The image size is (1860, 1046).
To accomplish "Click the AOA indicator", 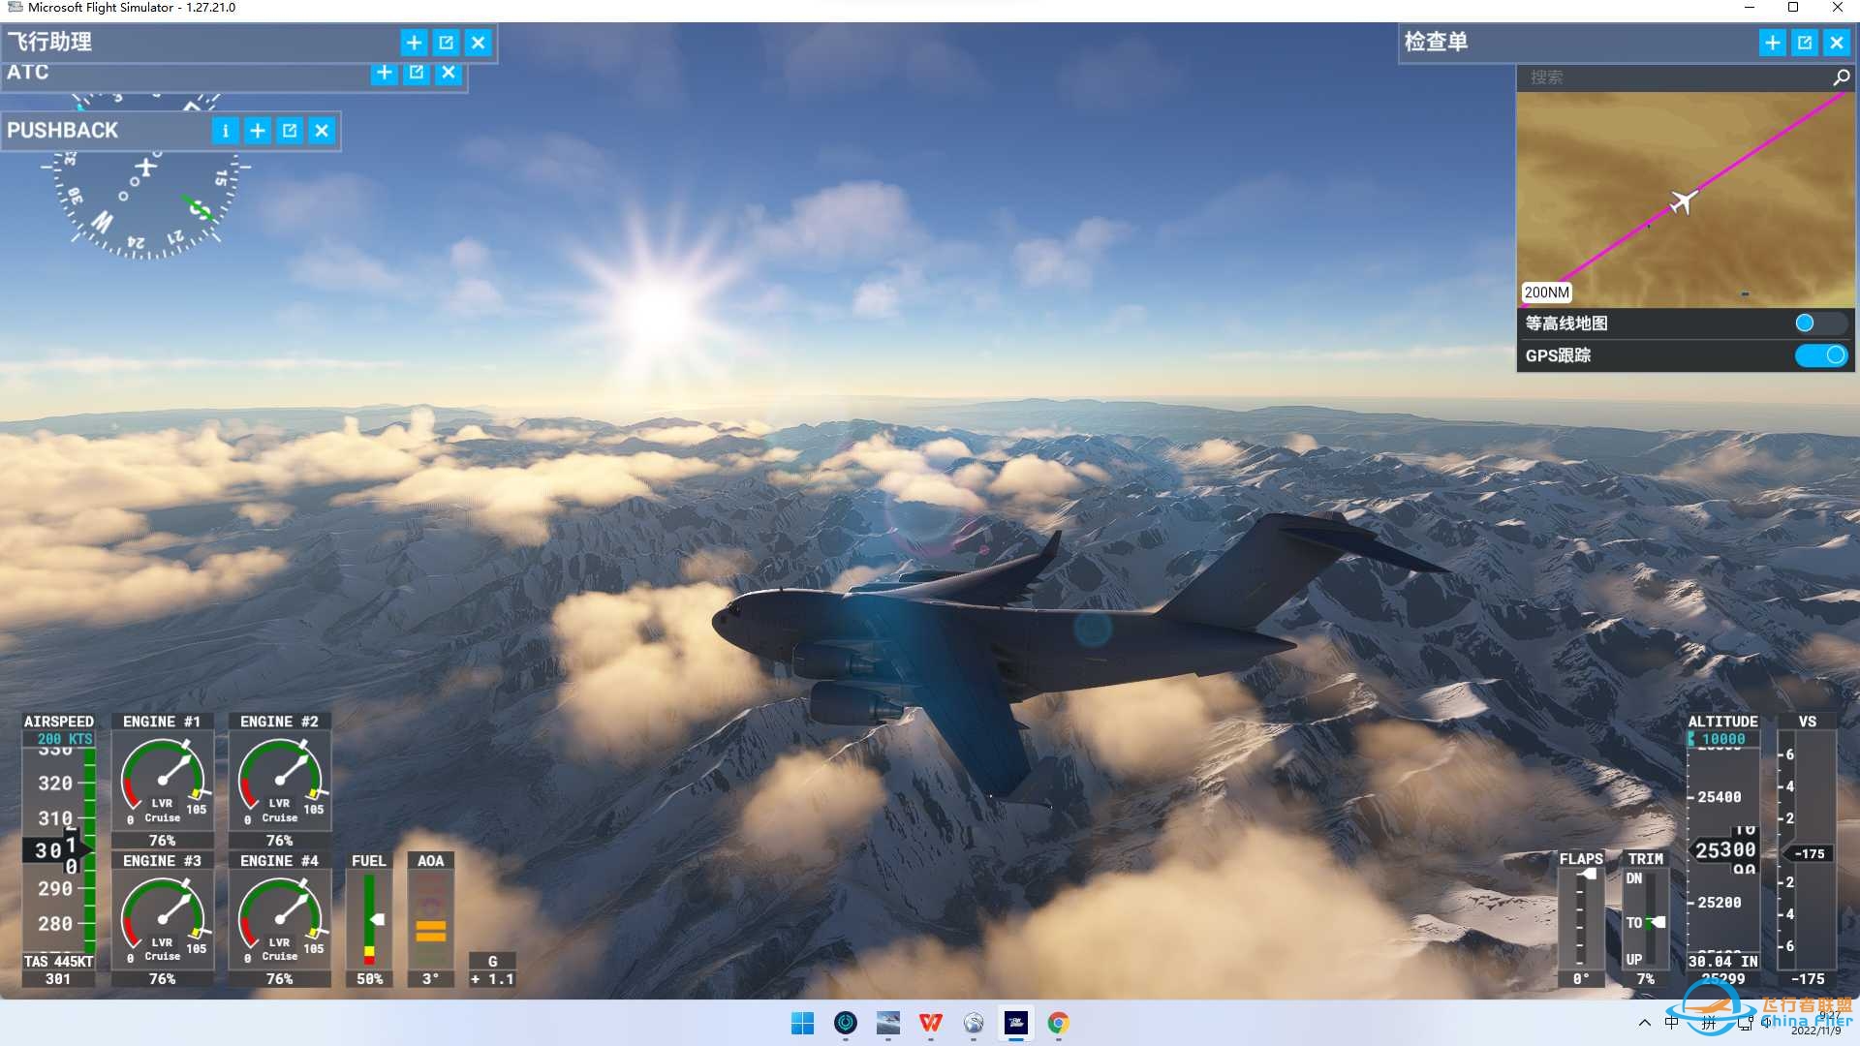I will coord(430,919).
